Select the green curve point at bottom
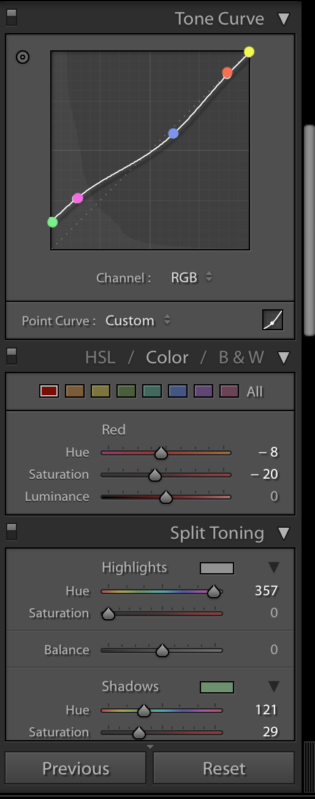 click(x=53, y=222)
